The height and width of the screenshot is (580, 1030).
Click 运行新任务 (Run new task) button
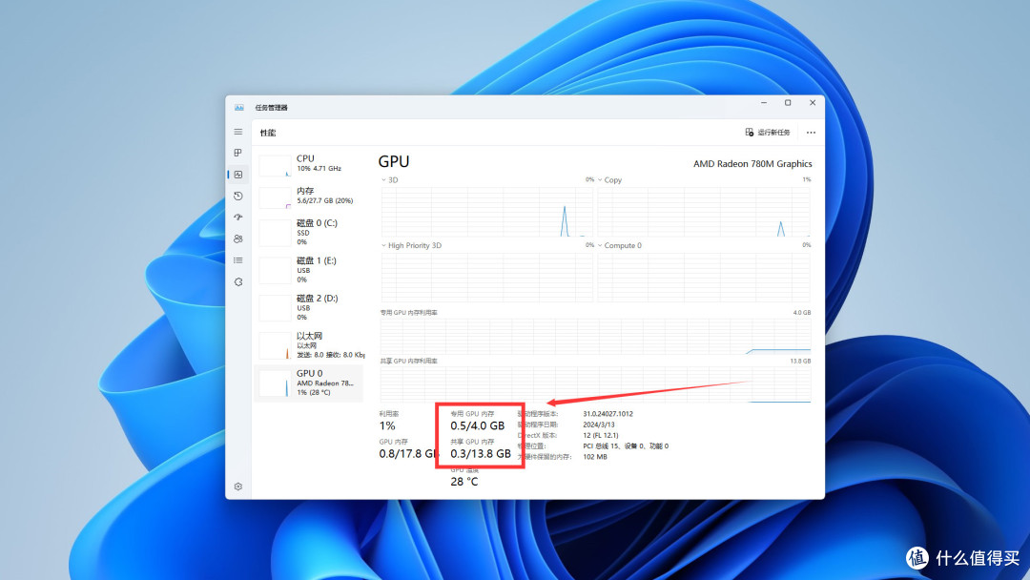pos(767,132)
